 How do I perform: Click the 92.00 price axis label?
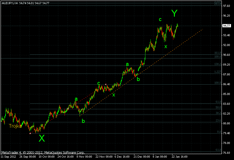point(227,45)
